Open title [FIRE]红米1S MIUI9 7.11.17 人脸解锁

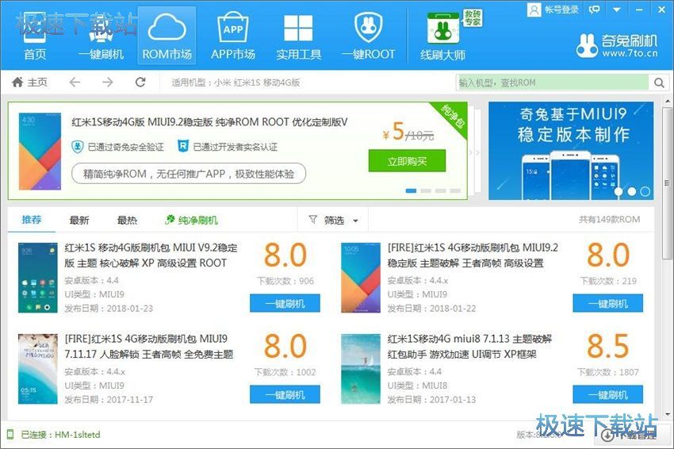(149, 347)
